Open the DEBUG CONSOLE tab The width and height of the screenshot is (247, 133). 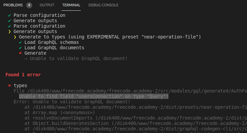[103, 5]
